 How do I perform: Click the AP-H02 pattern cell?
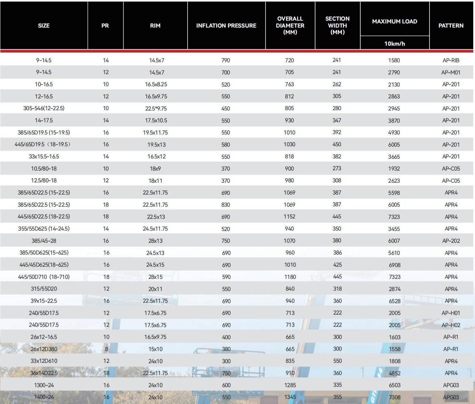click(451, 325)
